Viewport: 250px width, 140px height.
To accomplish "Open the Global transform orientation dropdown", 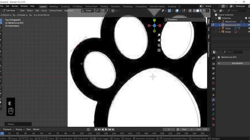I will pyautogui.click(x=88, y=10).
